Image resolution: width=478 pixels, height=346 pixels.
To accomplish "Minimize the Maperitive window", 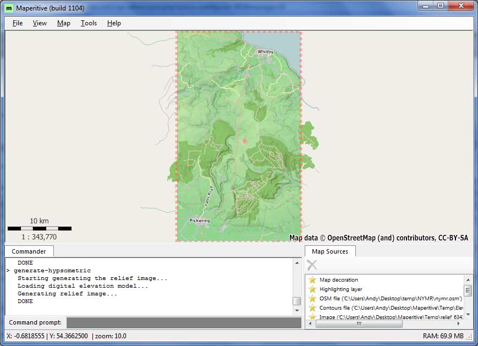I will [x=426, y=6].
